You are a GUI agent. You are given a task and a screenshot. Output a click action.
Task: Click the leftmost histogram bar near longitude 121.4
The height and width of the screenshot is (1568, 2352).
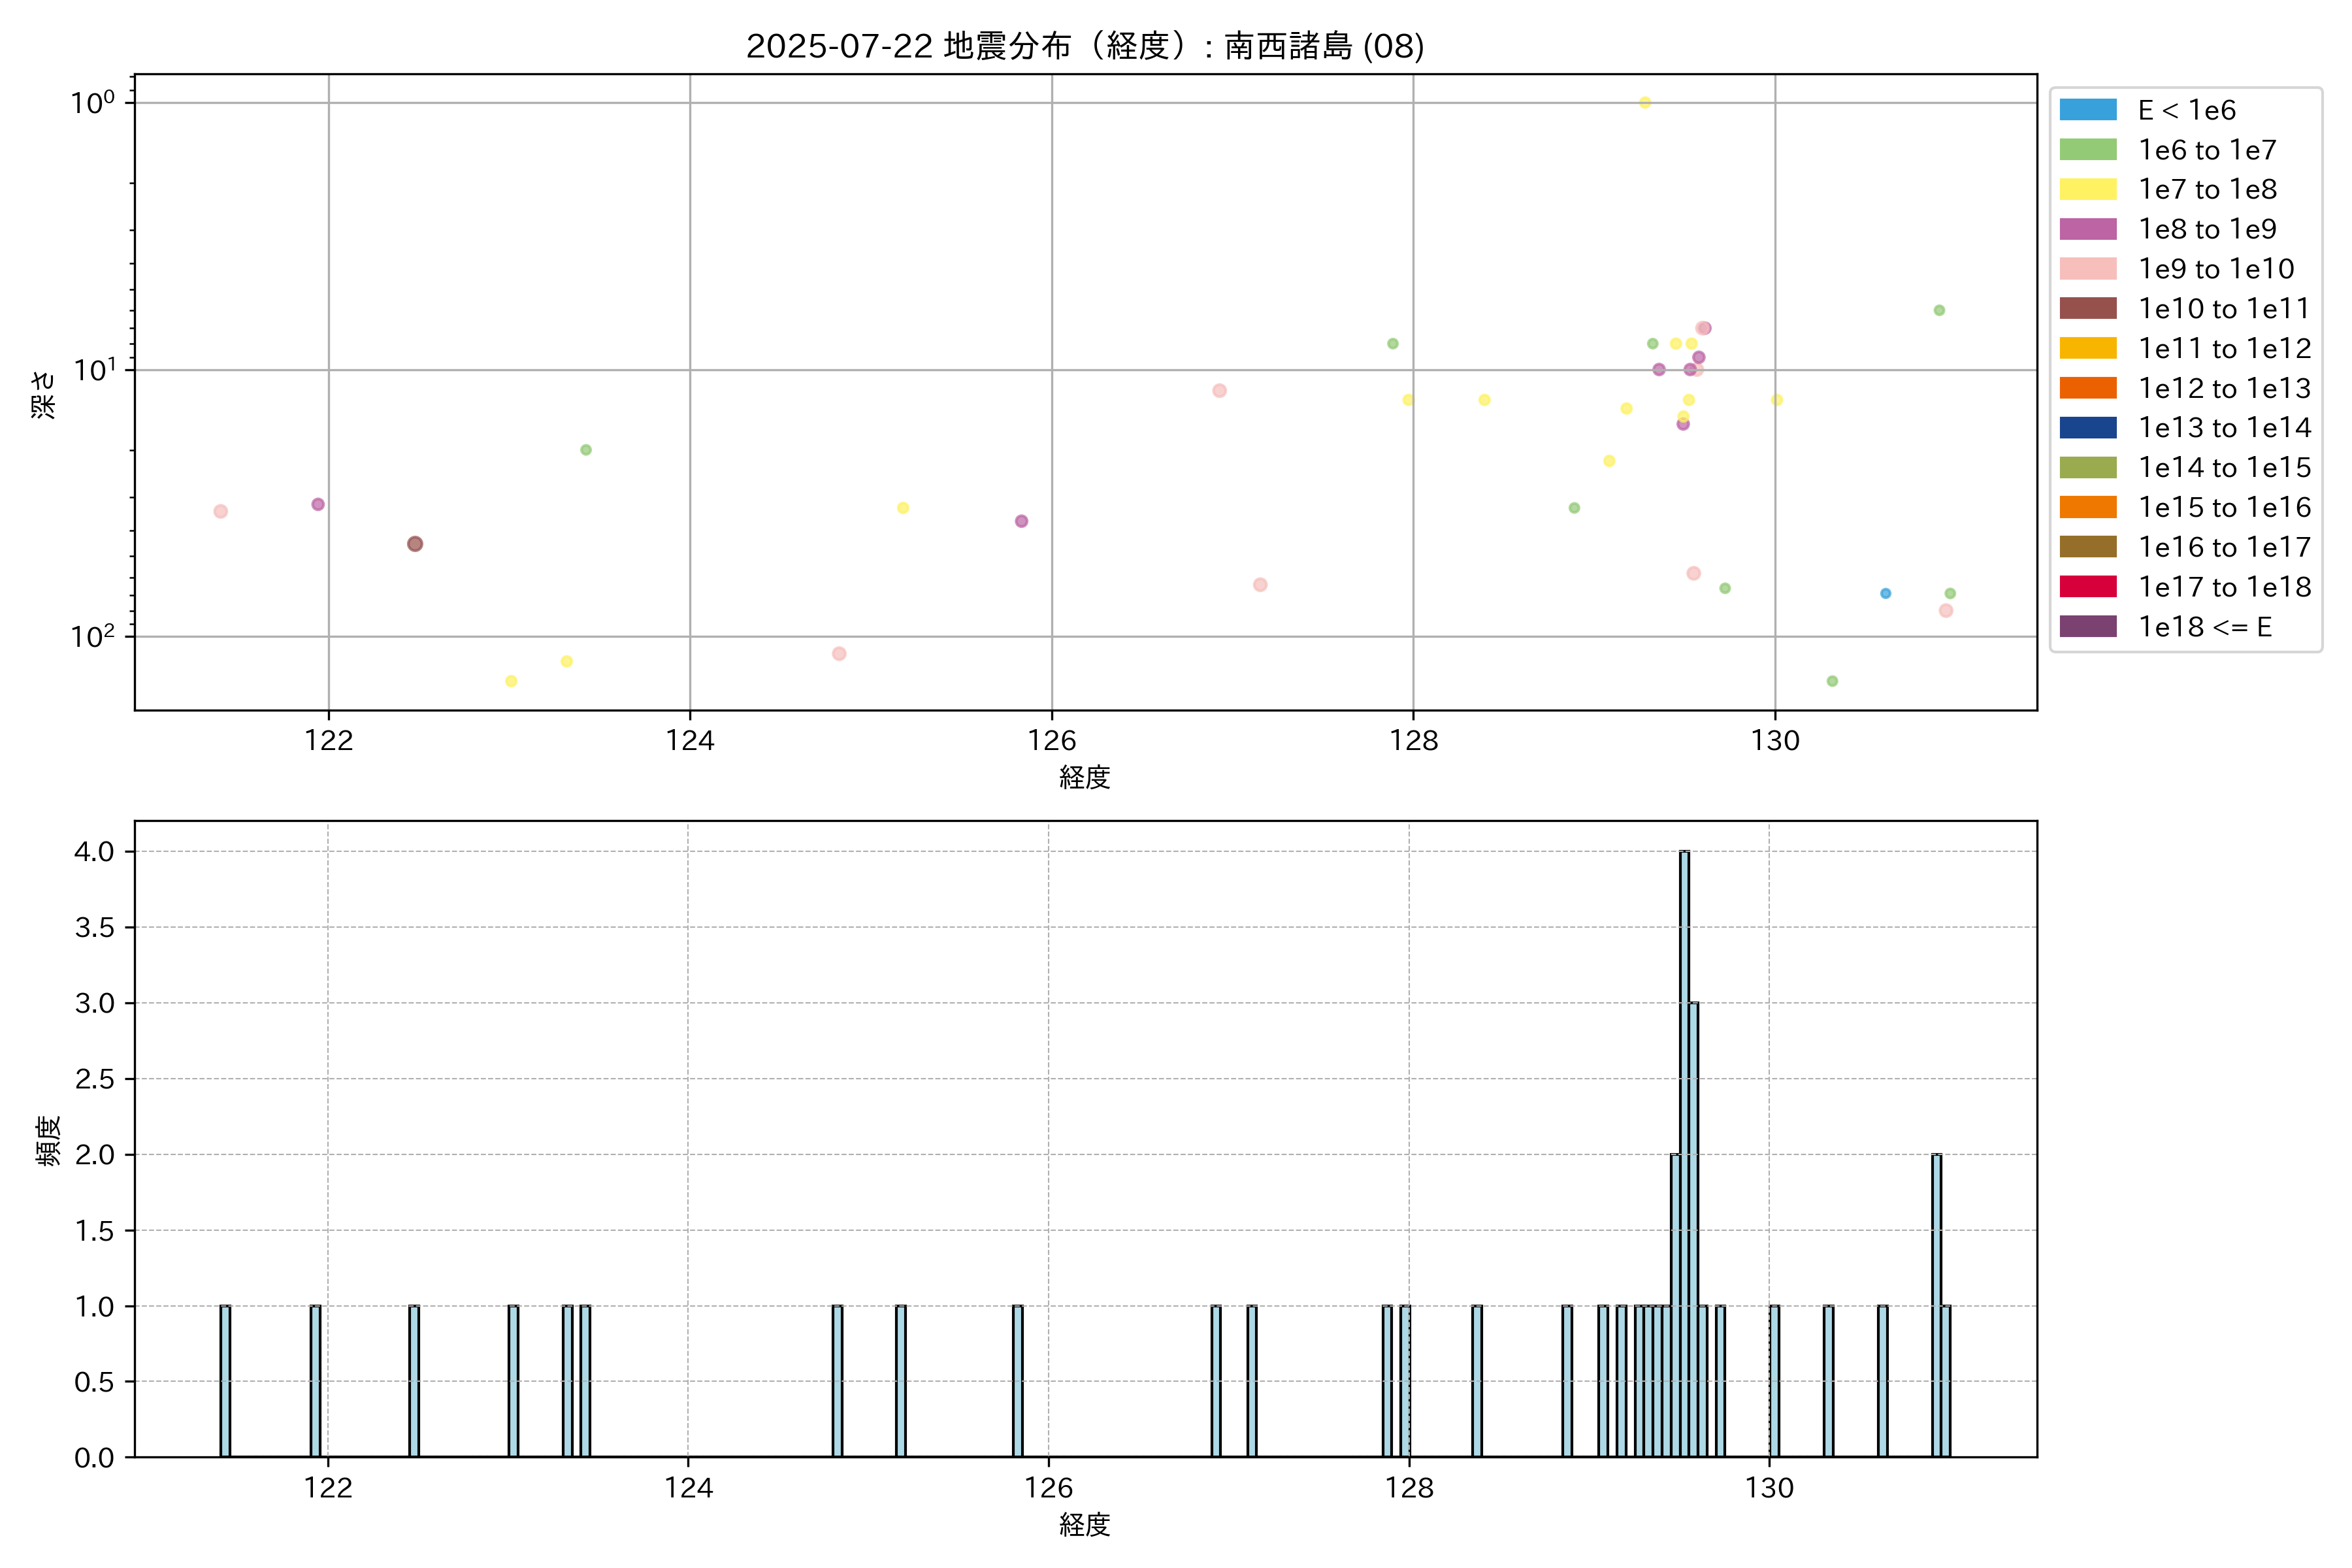point(225,1380)
